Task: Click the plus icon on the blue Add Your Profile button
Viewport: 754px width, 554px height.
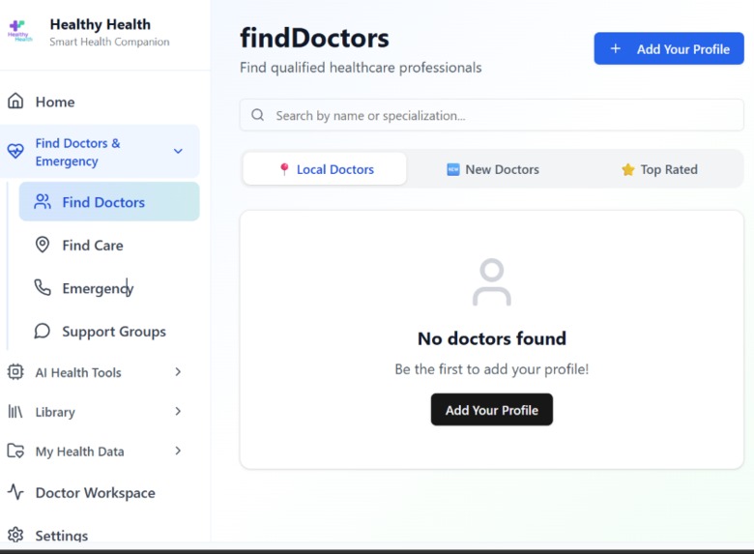Action: (x=616, y=48)
